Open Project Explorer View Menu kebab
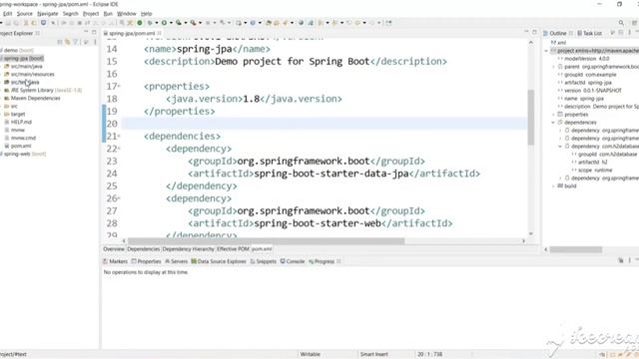The image size is (639, 359). (95, 42)
